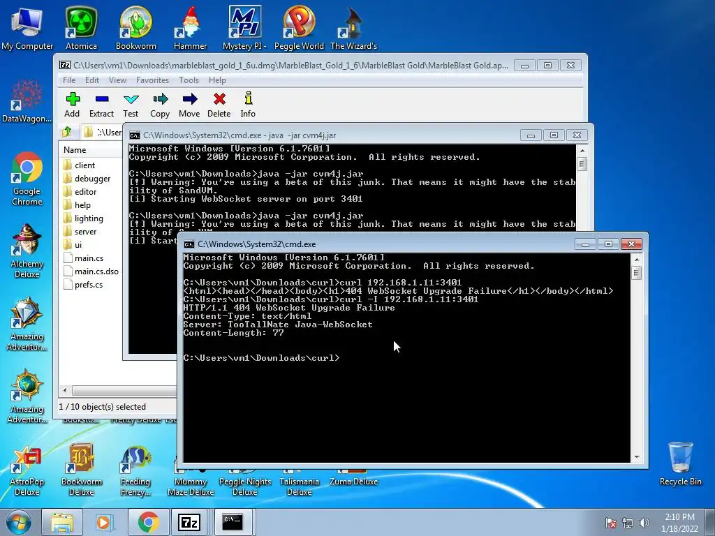This screenshot has height=536, width=715.
Task: Open the View menu in 7-Zip
Action: (117, 80)
